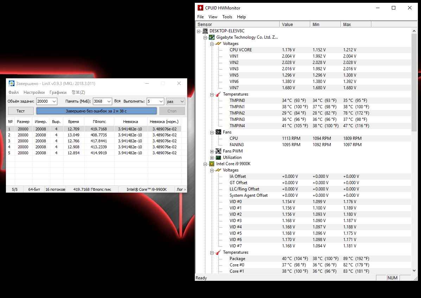Screen dimensions: 421x298
Task: Collapse the Fans group
Action: coord(212,132)
